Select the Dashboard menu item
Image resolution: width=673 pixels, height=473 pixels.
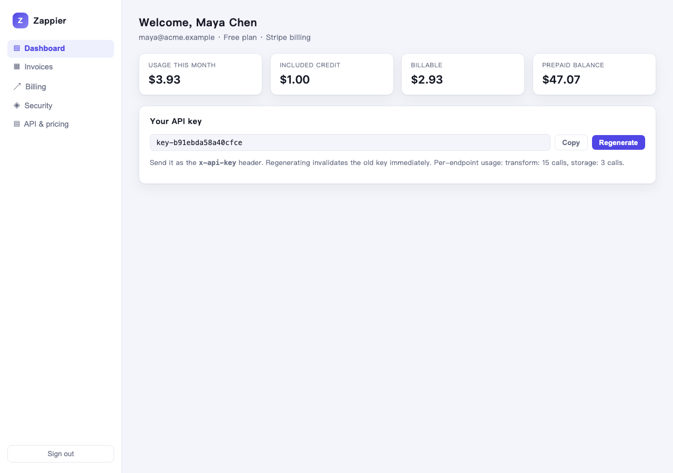click(x=60, y=48)
